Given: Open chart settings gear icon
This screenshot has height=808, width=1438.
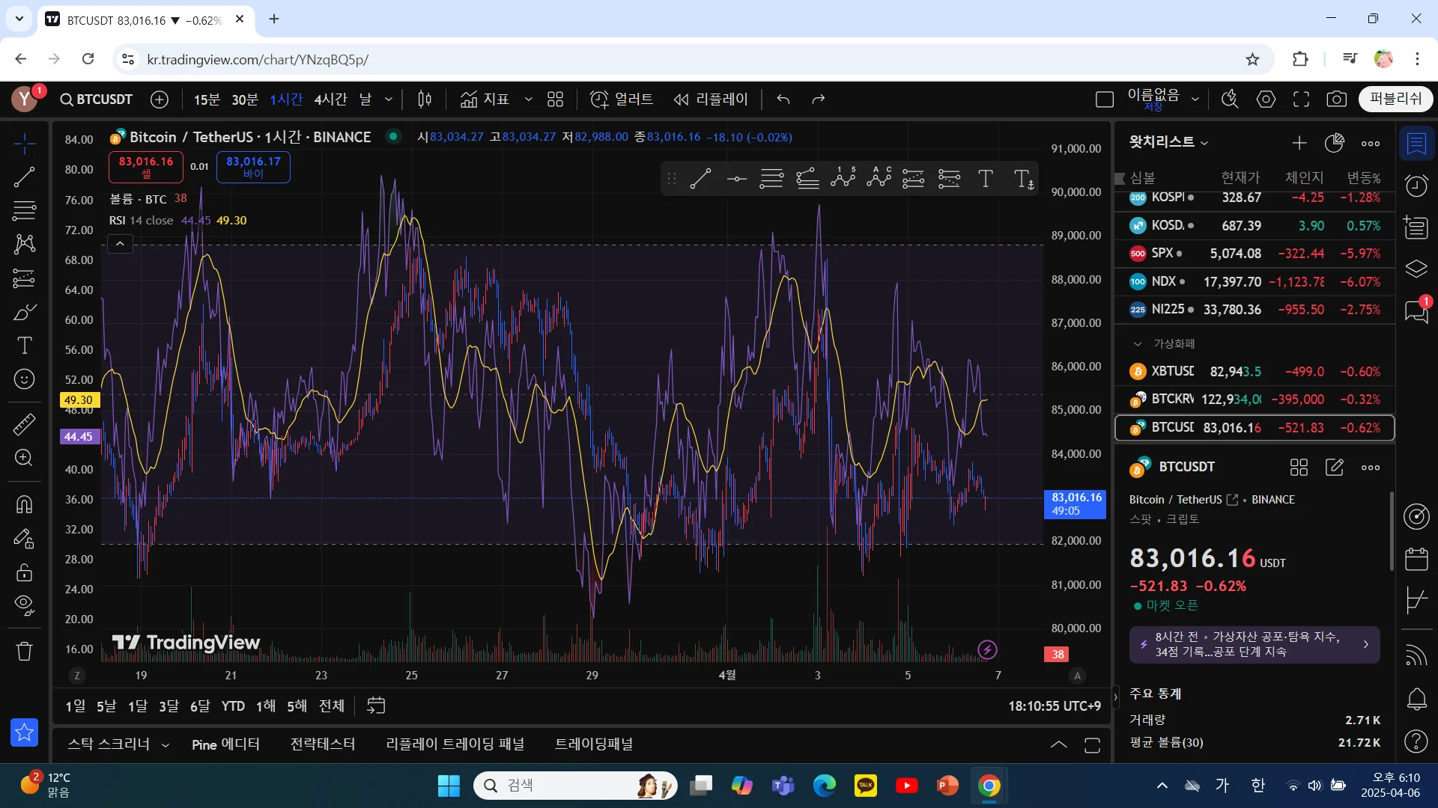Looking at the screenshot, I should click(x=1266, y=100).
